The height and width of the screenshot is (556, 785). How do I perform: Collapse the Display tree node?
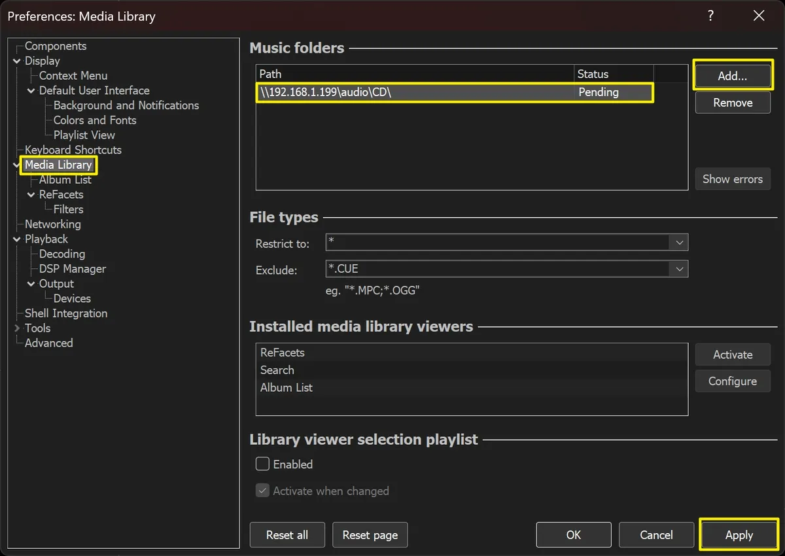click(17, 61)
